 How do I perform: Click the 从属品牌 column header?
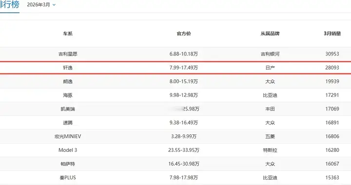click(270, 34)
